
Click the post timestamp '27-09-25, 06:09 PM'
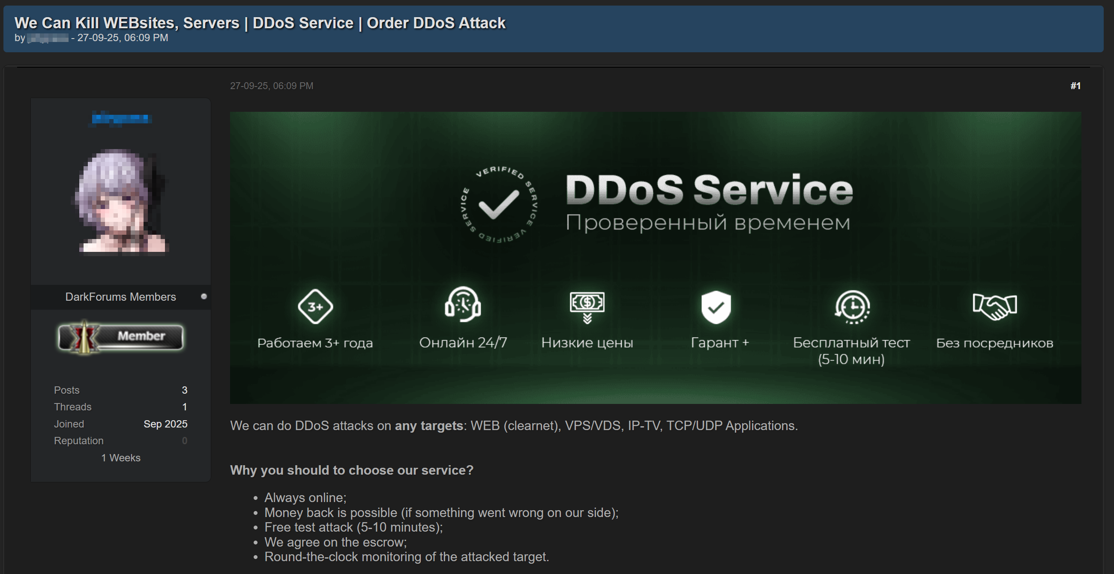coord(272,86)
